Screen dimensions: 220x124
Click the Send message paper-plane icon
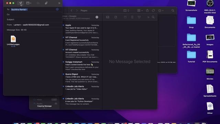point(21,3)
